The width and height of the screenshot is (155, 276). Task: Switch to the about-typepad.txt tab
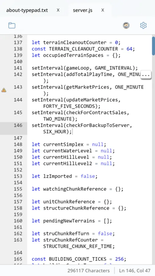pyautogui.click(x=27, y=10)
